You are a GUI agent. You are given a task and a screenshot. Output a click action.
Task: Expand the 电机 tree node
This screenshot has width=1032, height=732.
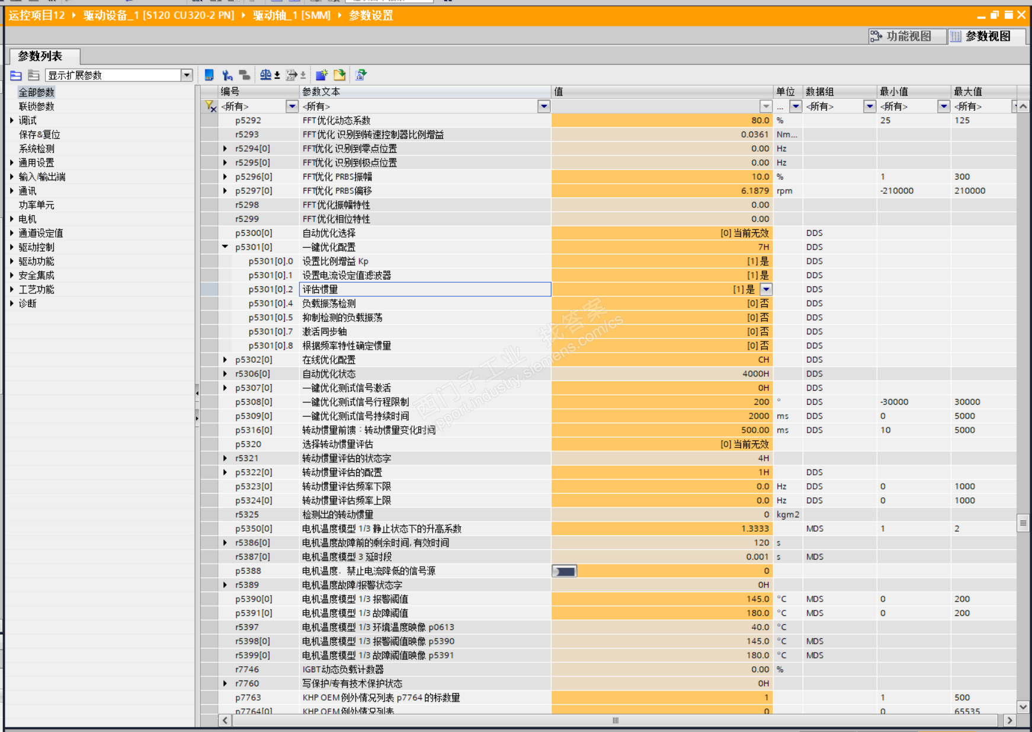pyautogui.click(x=12, y=219)
